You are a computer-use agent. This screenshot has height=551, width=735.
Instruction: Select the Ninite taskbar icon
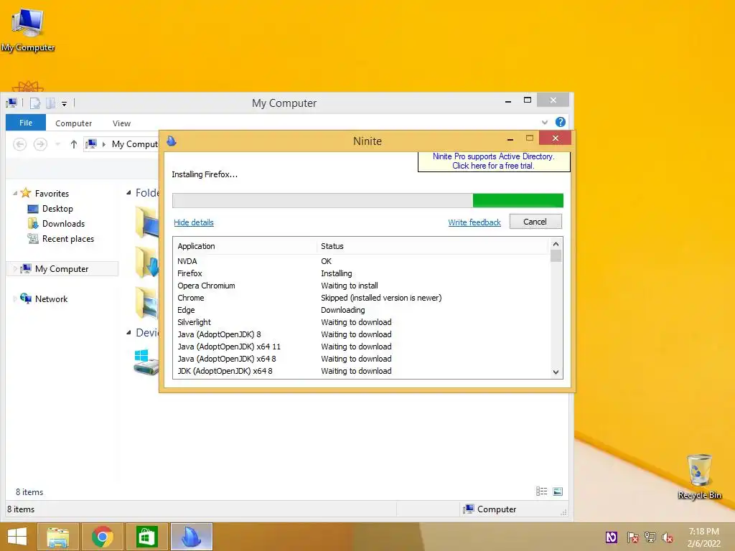point(191,537)
